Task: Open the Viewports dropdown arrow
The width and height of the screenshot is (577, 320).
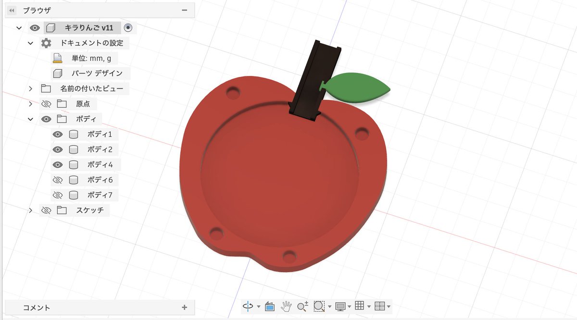Action: tap(389, 307)
